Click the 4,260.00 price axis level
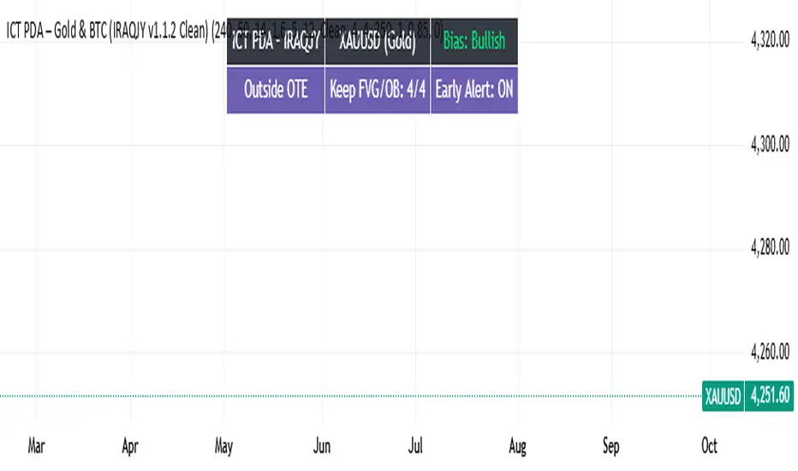 click(x=770, y=351)
